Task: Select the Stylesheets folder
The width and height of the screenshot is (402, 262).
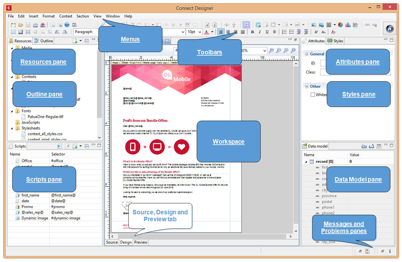Action: tap(31, 128)
